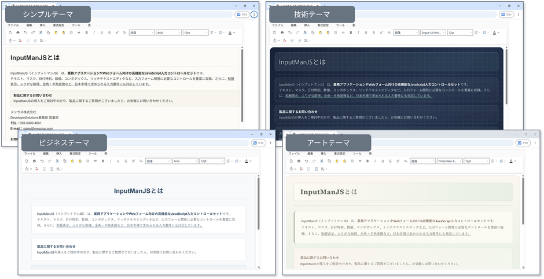This screenshot has width=544, height=279.
Task: Print the document in Simple theme editor
Action: pos(17,32)
